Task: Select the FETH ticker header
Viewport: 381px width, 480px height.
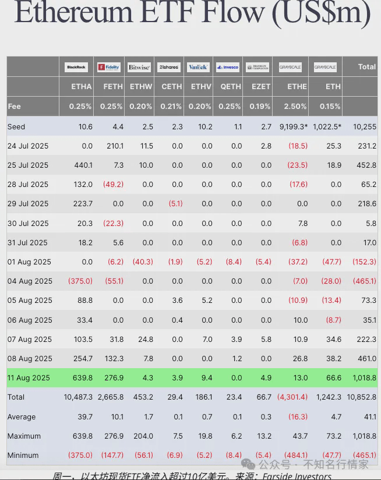Action: point(113,87)
